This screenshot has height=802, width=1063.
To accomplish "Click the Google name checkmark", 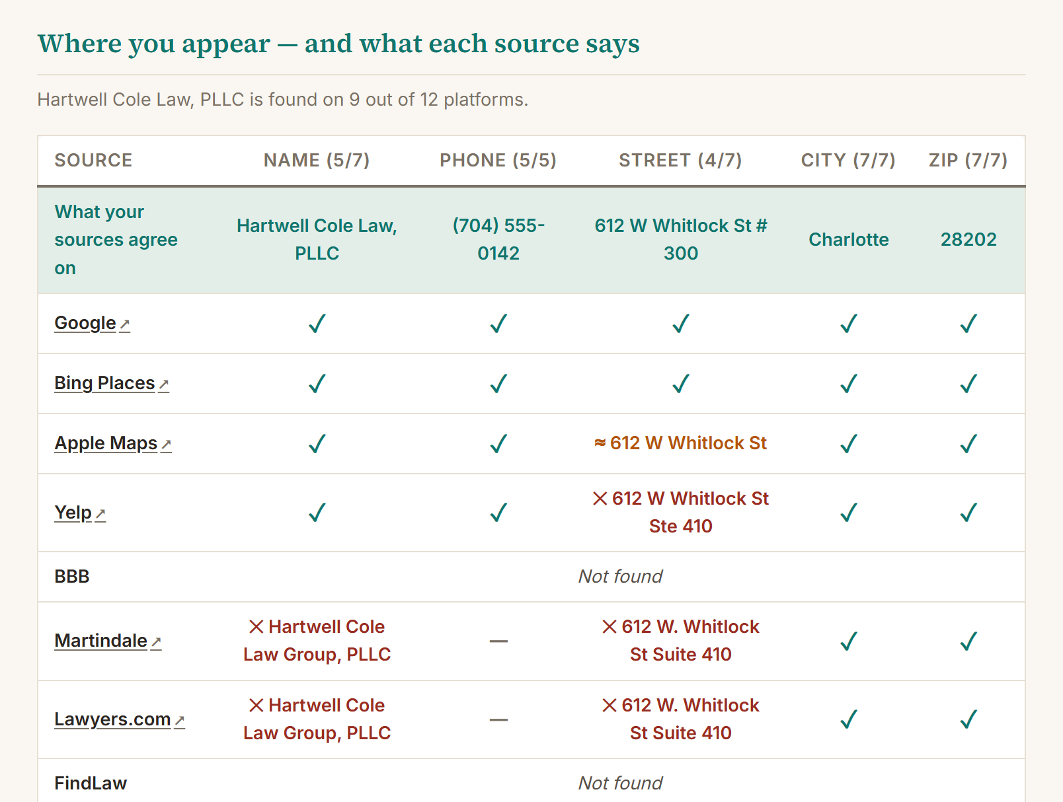I will pos(317,324).
